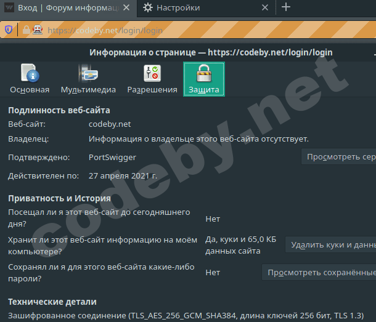Click the tracking protection shield icon
This screenshot has width=376, height=322.
click(9, 30)
